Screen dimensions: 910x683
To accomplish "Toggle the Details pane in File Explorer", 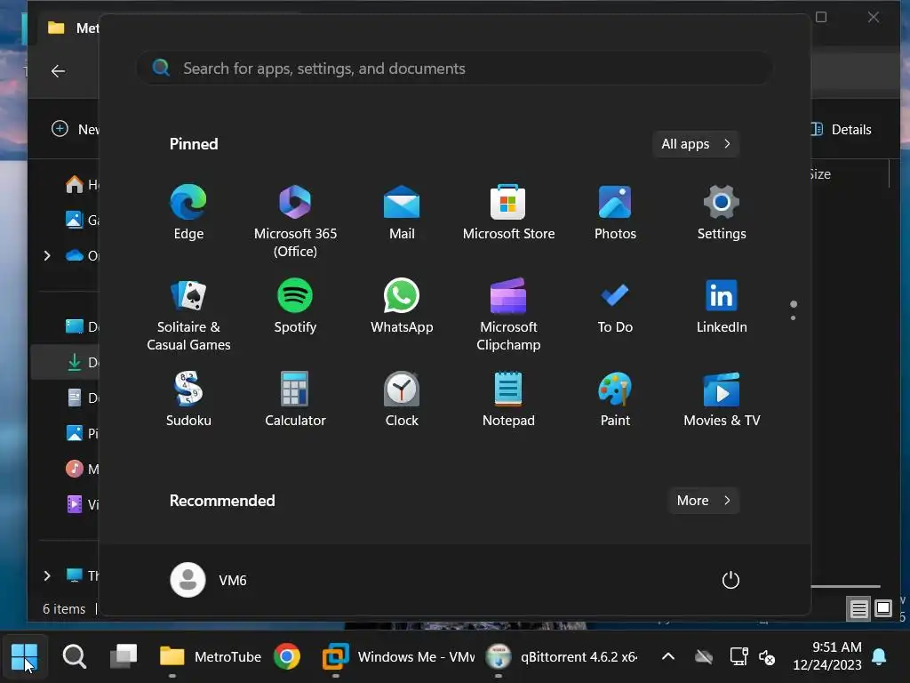I will pyautogui.click(x=842, y=129).
